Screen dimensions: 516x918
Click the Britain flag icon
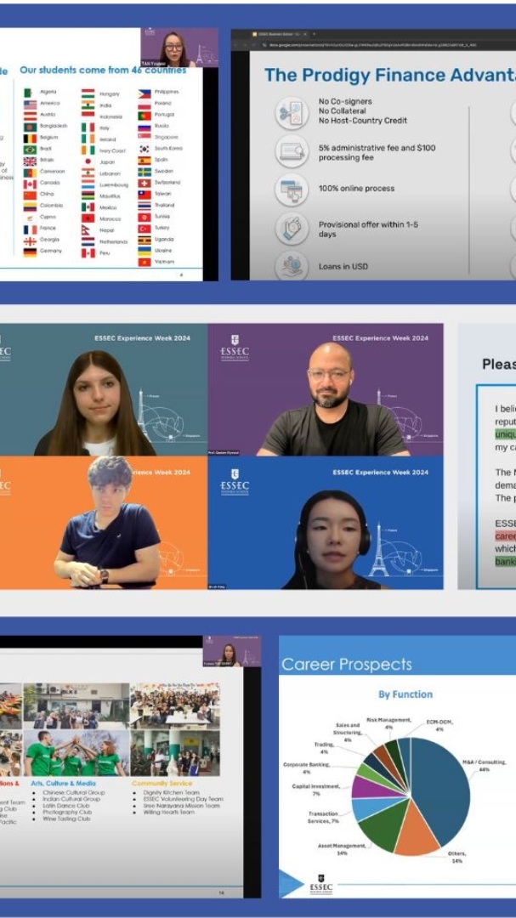[x=30, y=161]
